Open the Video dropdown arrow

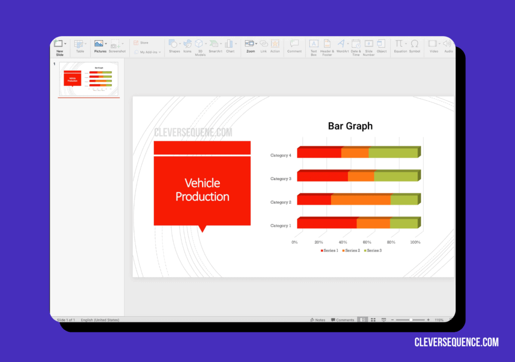tap(440, 43)
